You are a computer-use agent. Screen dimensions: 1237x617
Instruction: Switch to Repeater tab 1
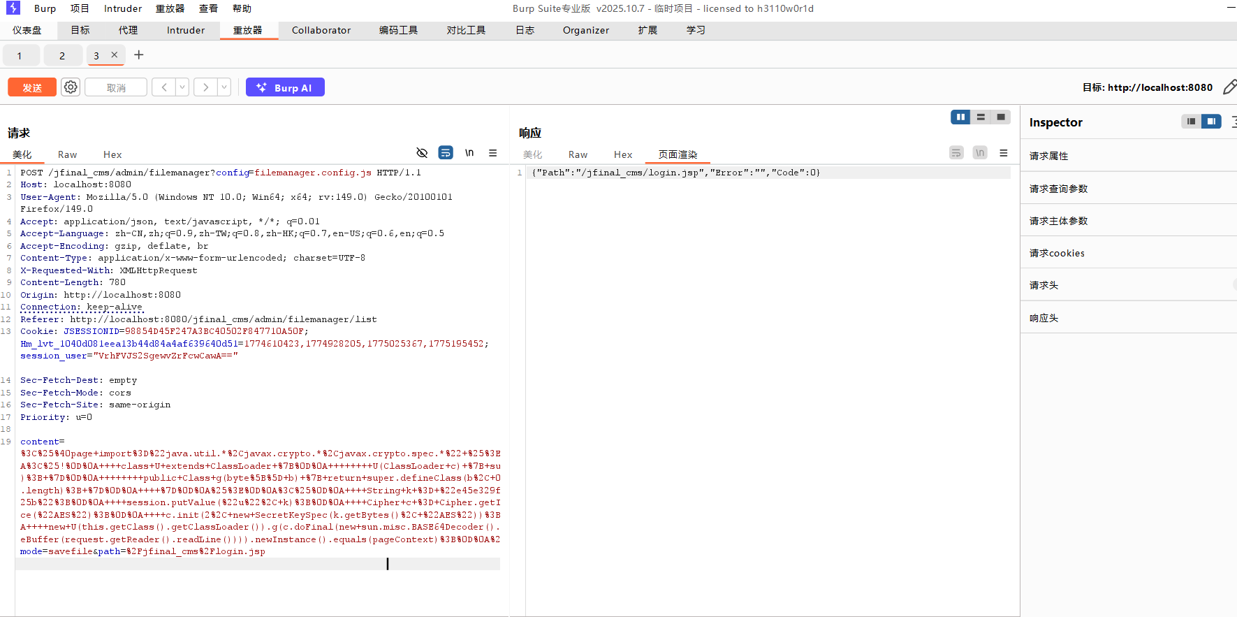[x=20, y=56]
